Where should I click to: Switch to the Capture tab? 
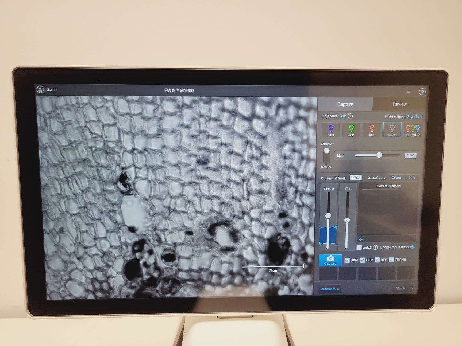tap(345, 104)
